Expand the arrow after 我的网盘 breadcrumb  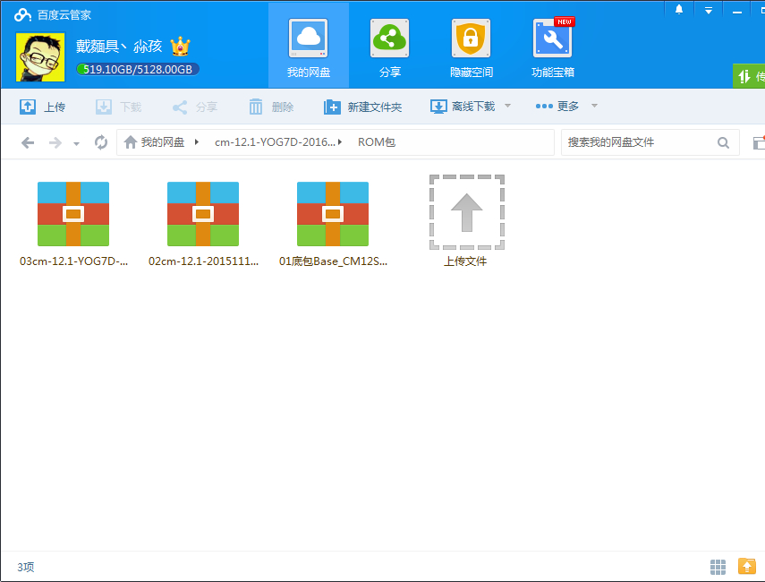coord(196,142)
